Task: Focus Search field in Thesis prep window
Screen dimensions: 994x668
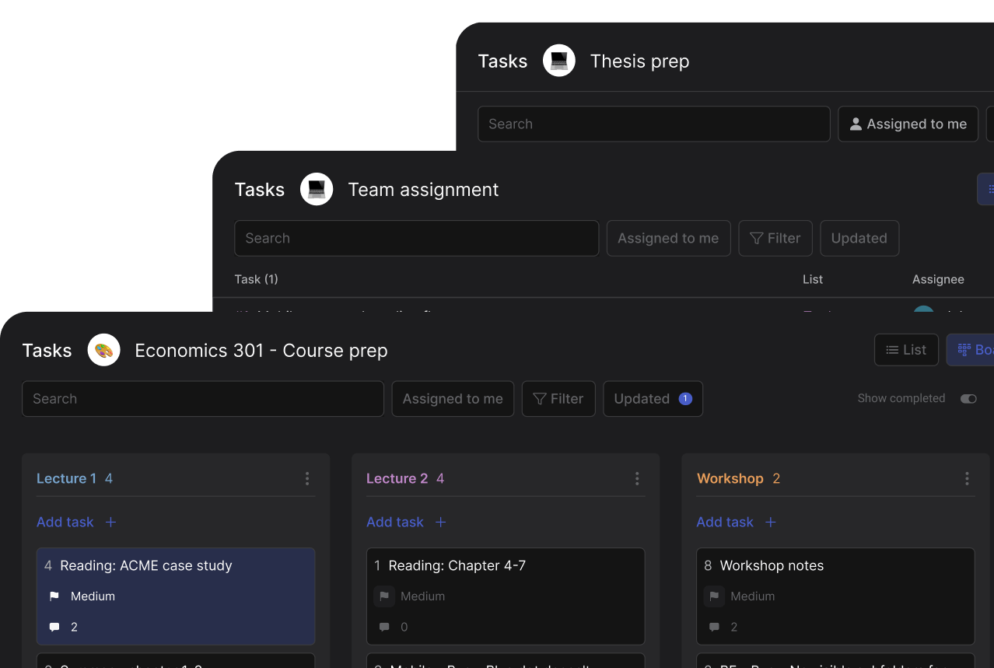Action: pos(654,124)
